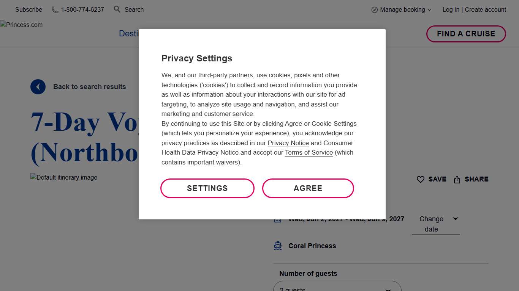Open cookie SETTINGS button
Screen dimensions: 519x291
tap(207, 188)
